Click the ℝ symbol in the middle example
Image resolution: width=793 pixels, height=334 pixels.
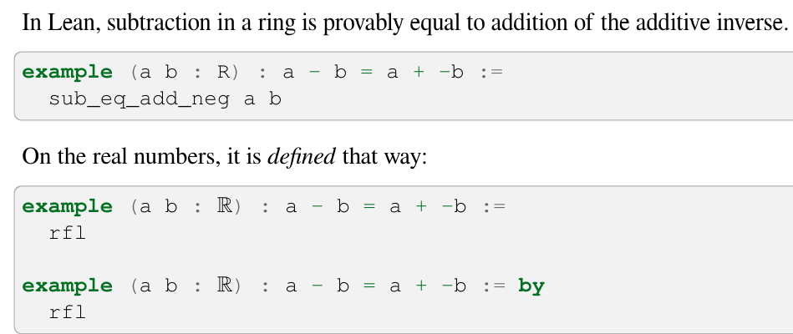pyautogui.click(x=224, y=207)
